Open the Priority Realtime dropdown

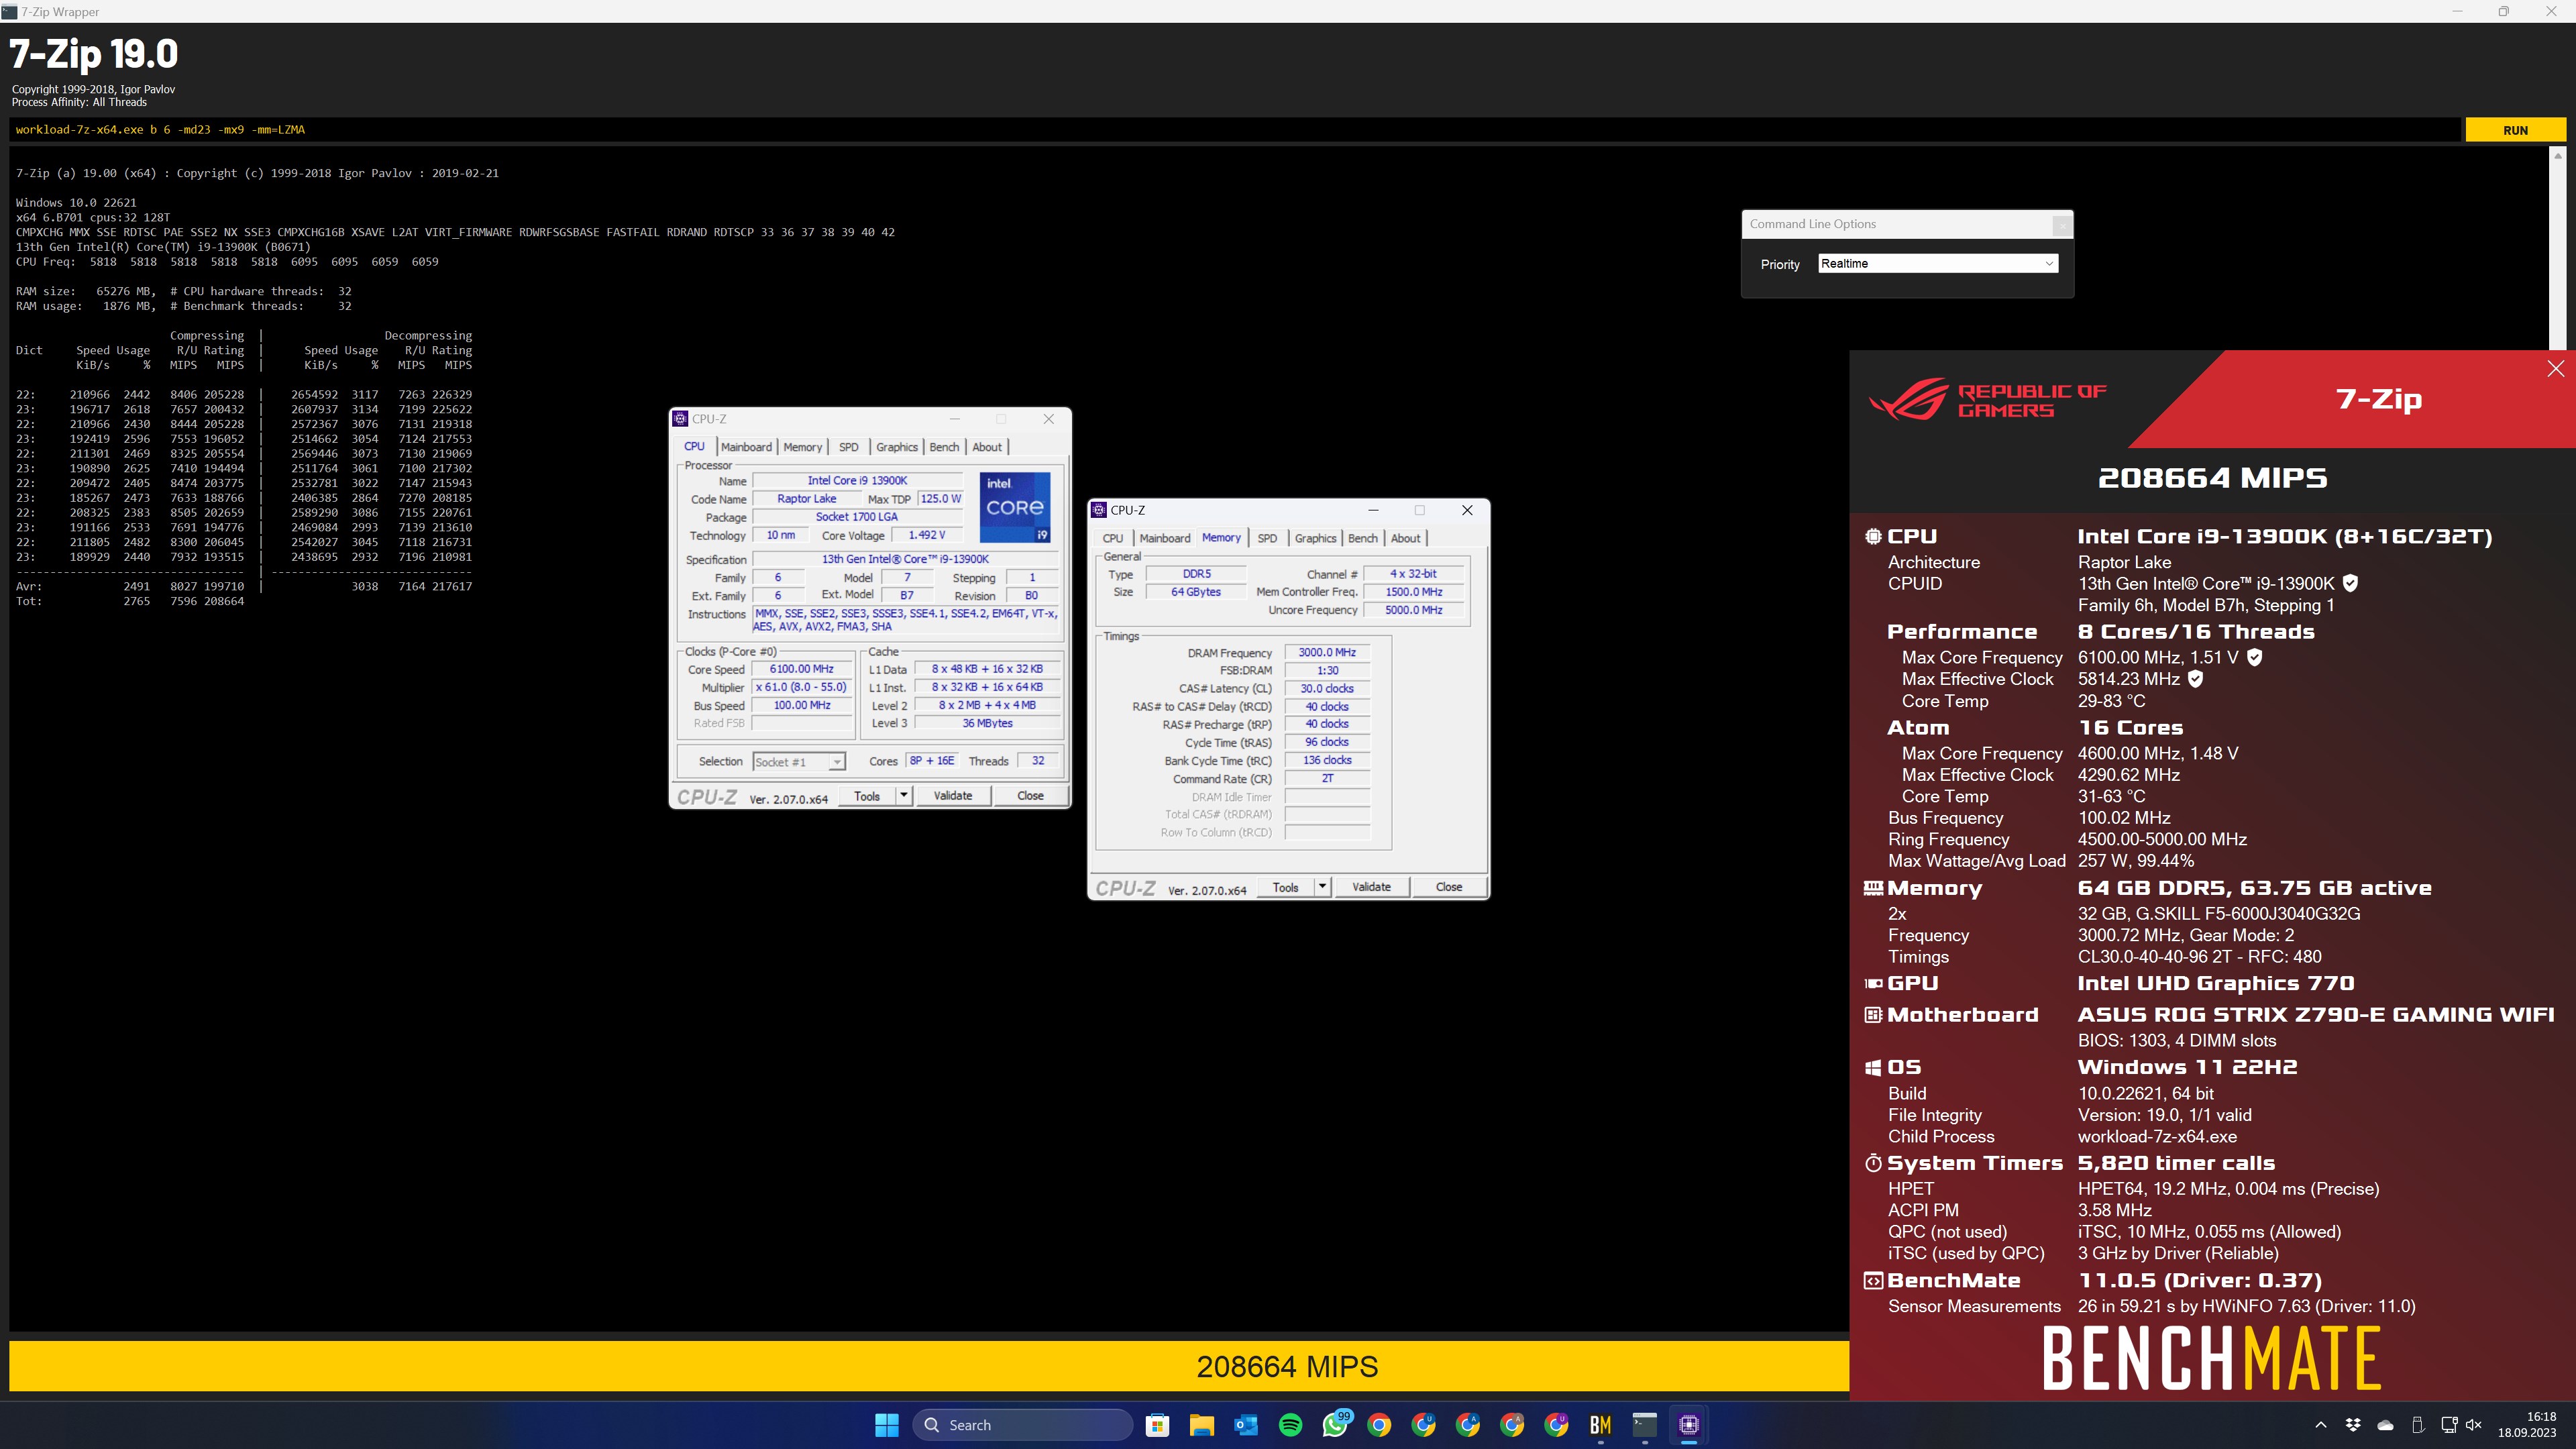coord(1937,264)
